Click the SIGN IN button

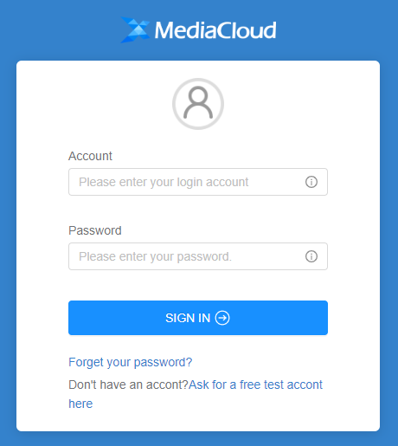tap(198, 318)
